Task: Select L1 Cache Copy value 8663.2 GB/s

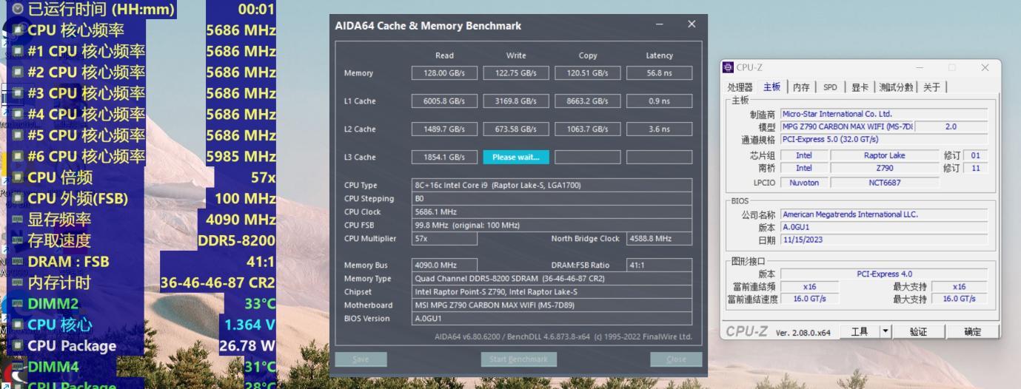Action: [587, 101]
